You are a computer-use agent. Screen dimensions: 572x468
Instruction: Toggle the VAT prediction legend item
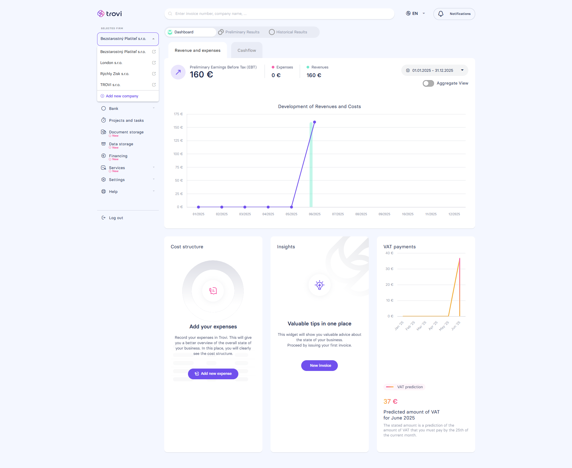(404, 387)
